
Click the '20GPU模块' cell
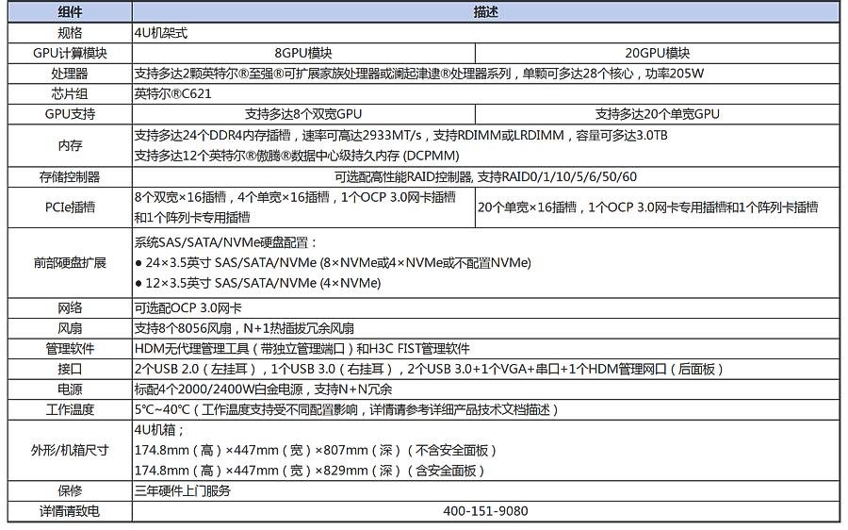657,53
